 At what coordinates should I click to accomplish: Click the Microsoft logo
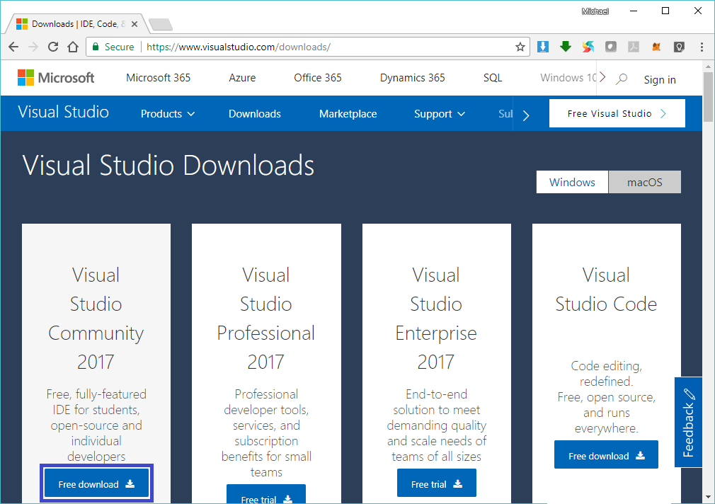[56, 78]
